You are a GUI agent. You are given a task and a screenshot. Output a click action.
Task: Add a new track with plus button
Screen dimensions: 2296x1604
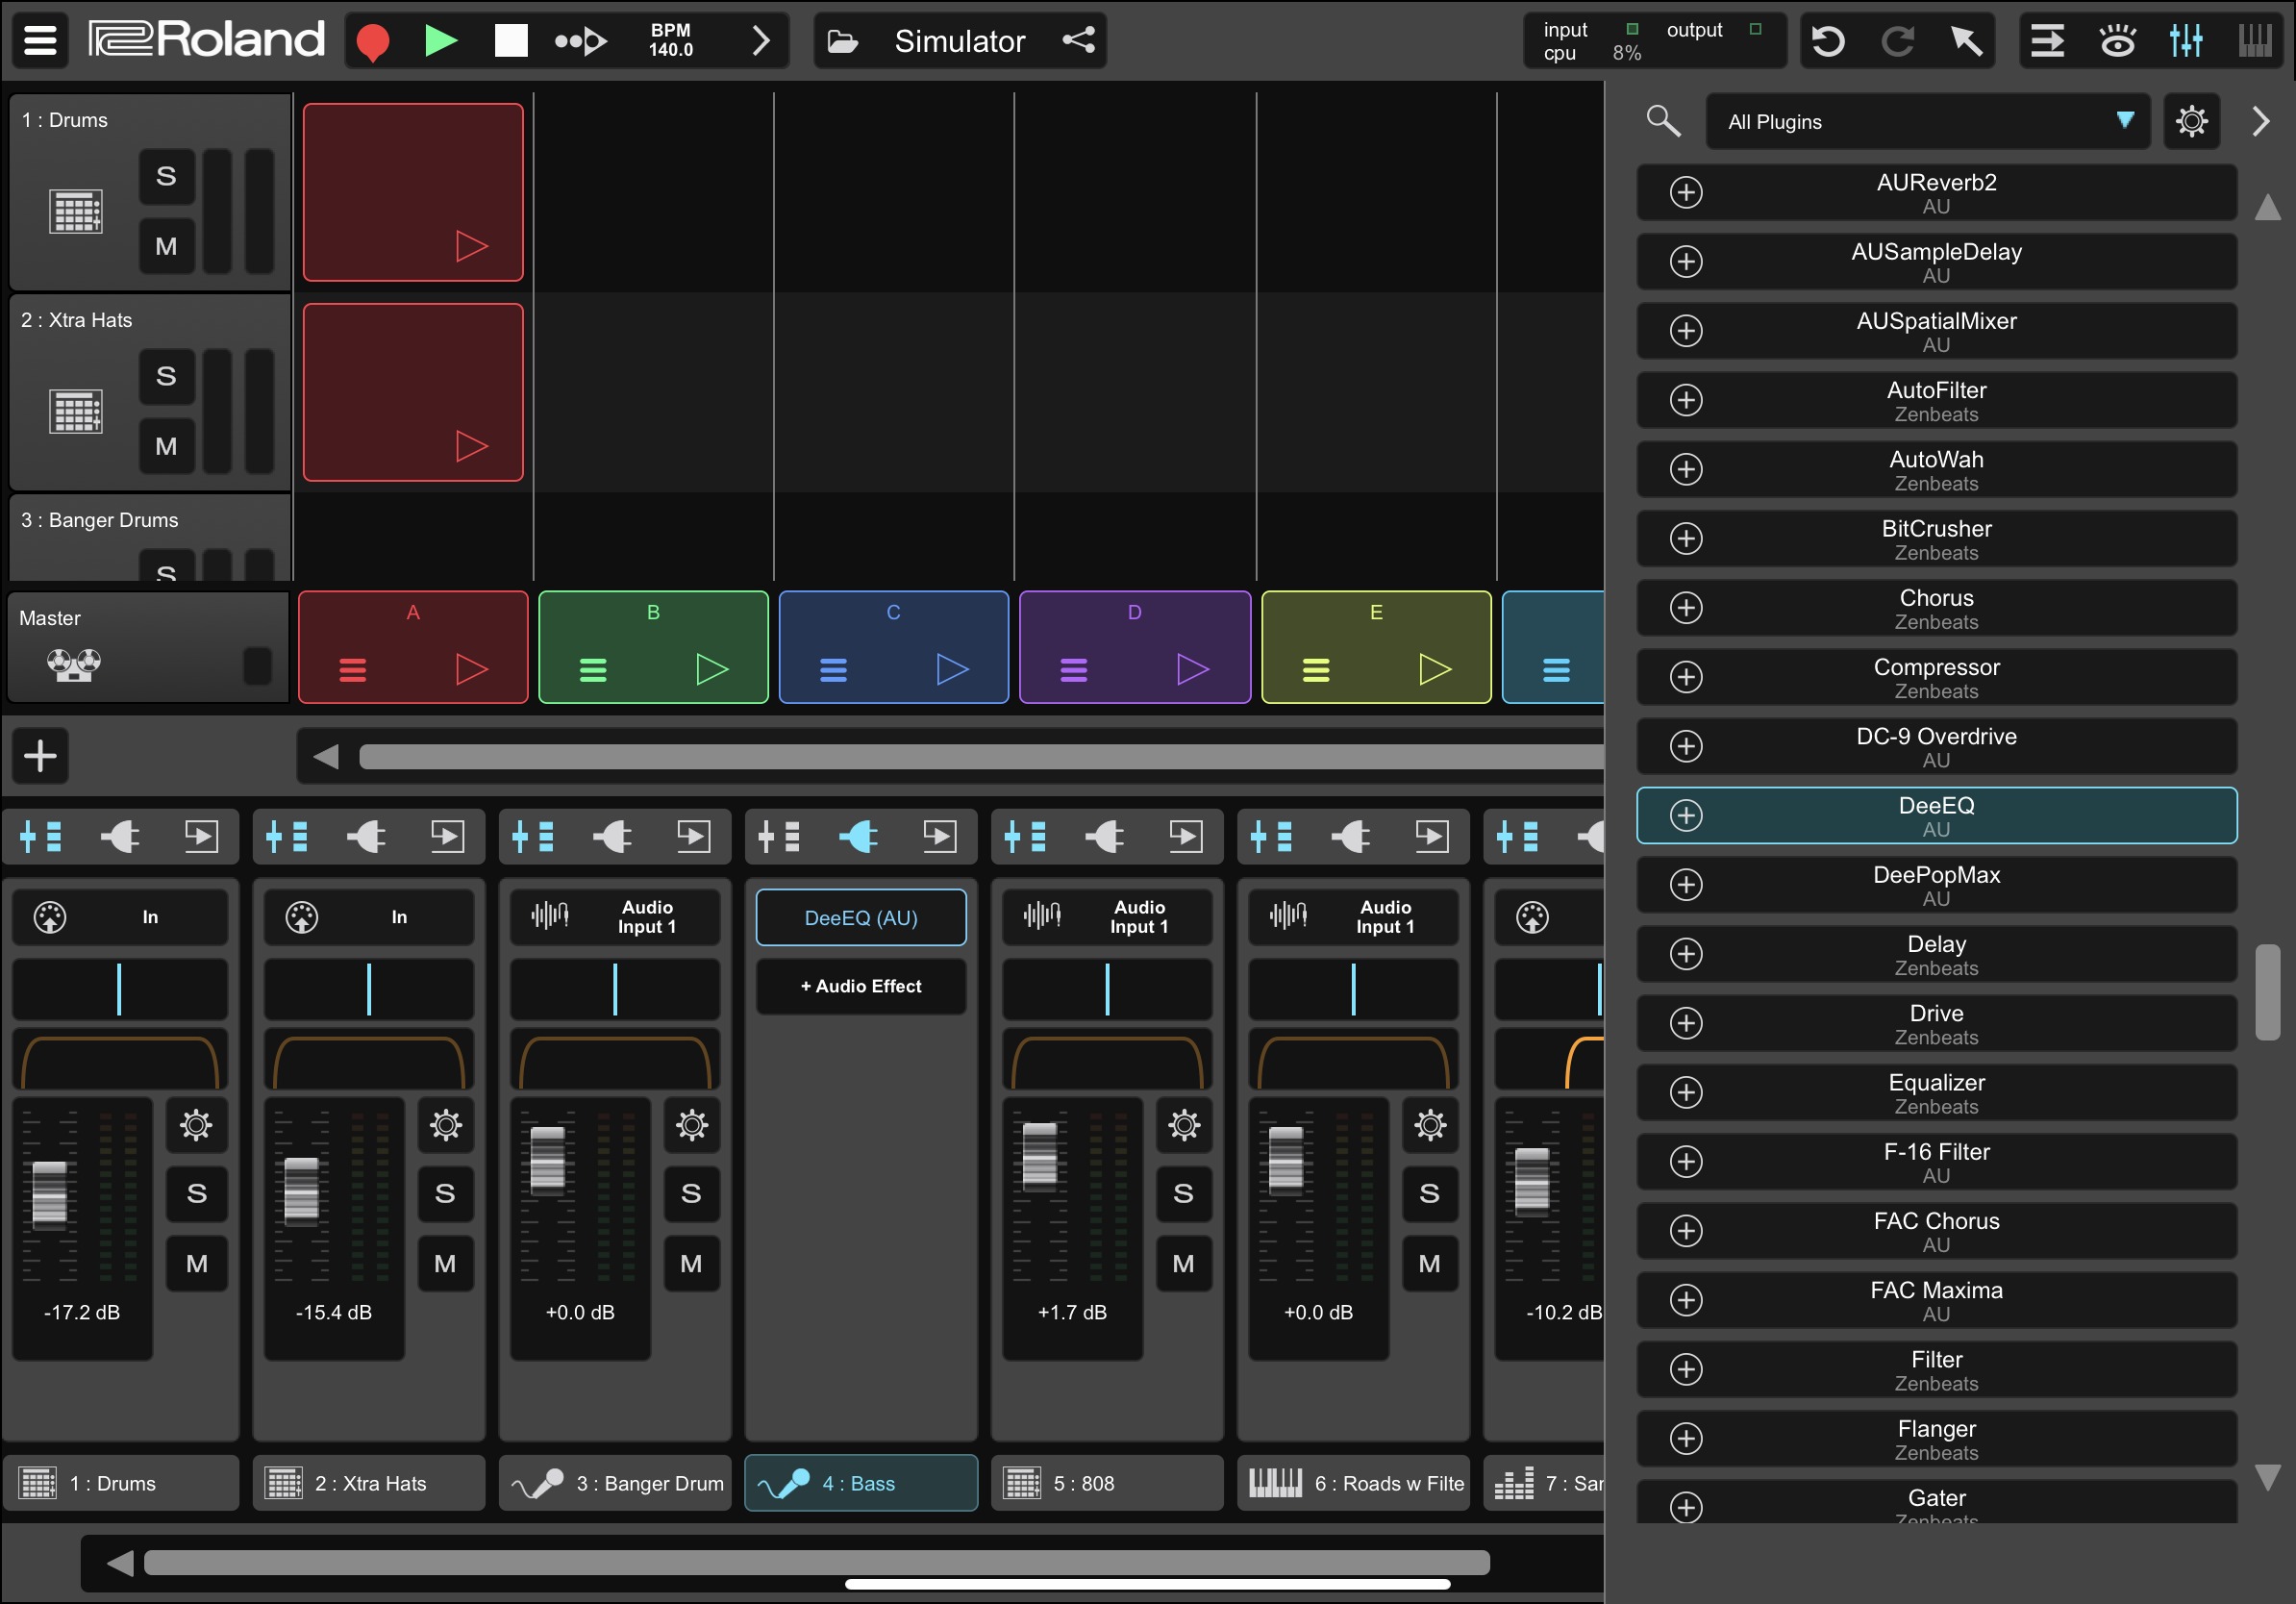click(x=40, y=756)
